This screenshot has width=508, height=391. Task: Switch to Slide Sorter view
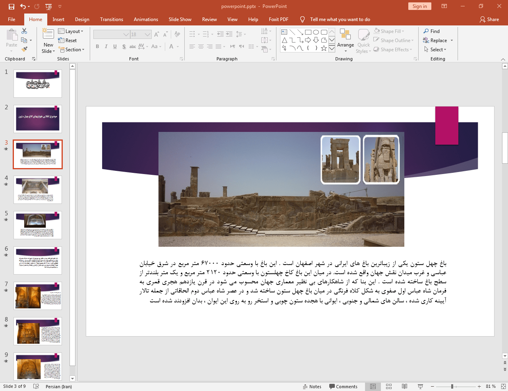pos(389,386)
